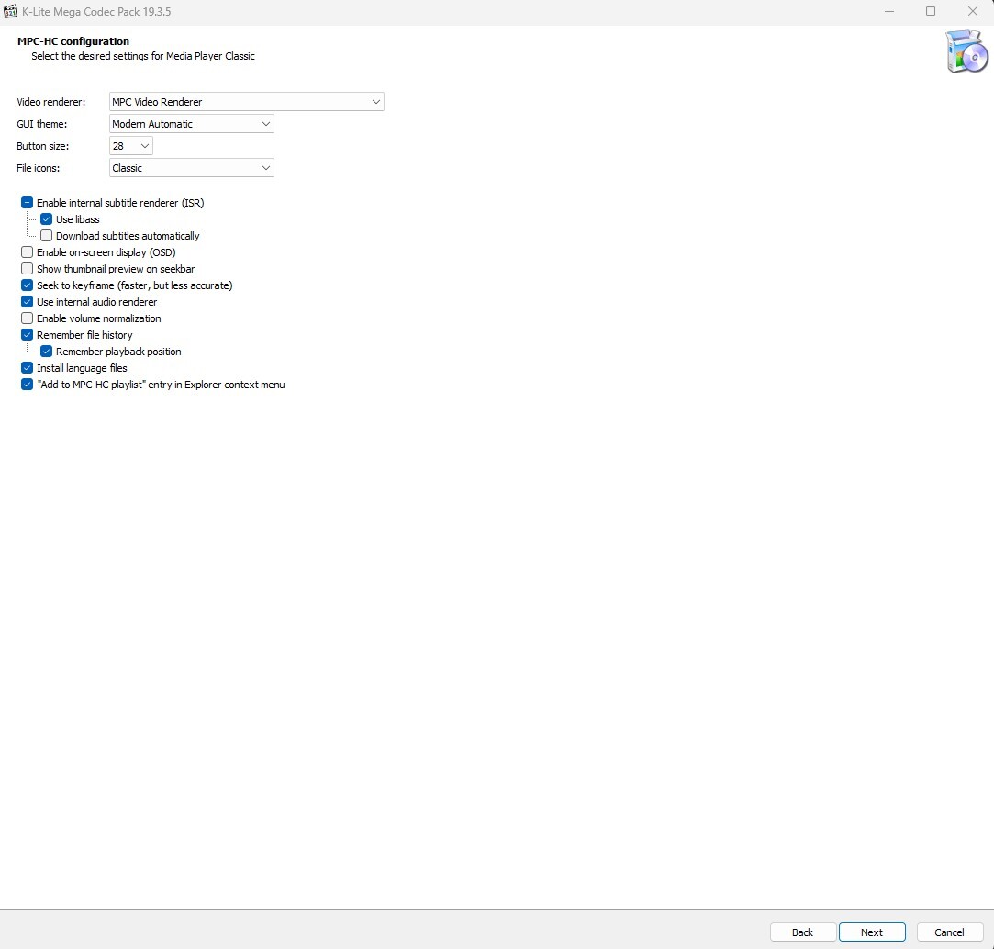
Task: Enable Download subtitles automatically
Action: point(47,236)
